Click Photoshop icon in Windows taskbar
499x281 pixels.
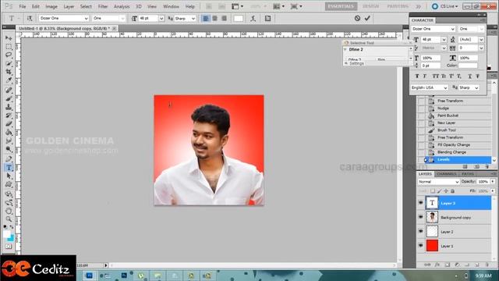(90, 276)
